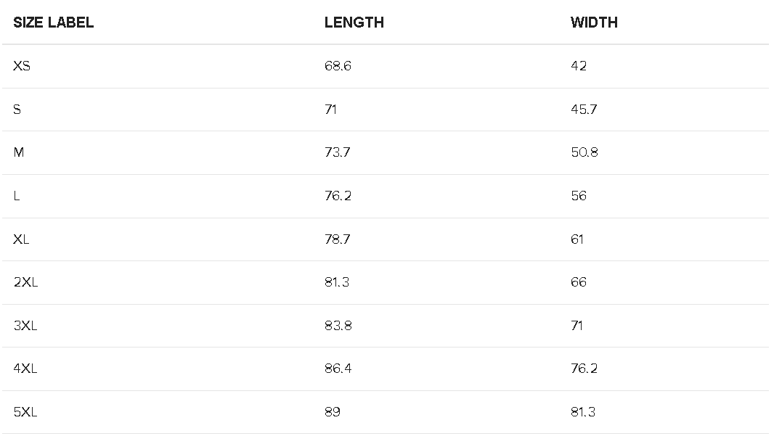The height and width of the screenshot is (444, 774).
Task: Select the XS size row label
Action: pos(22,66)
